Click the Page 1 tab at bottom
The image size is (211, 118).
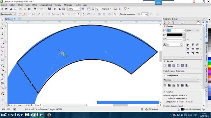(38, 105)
